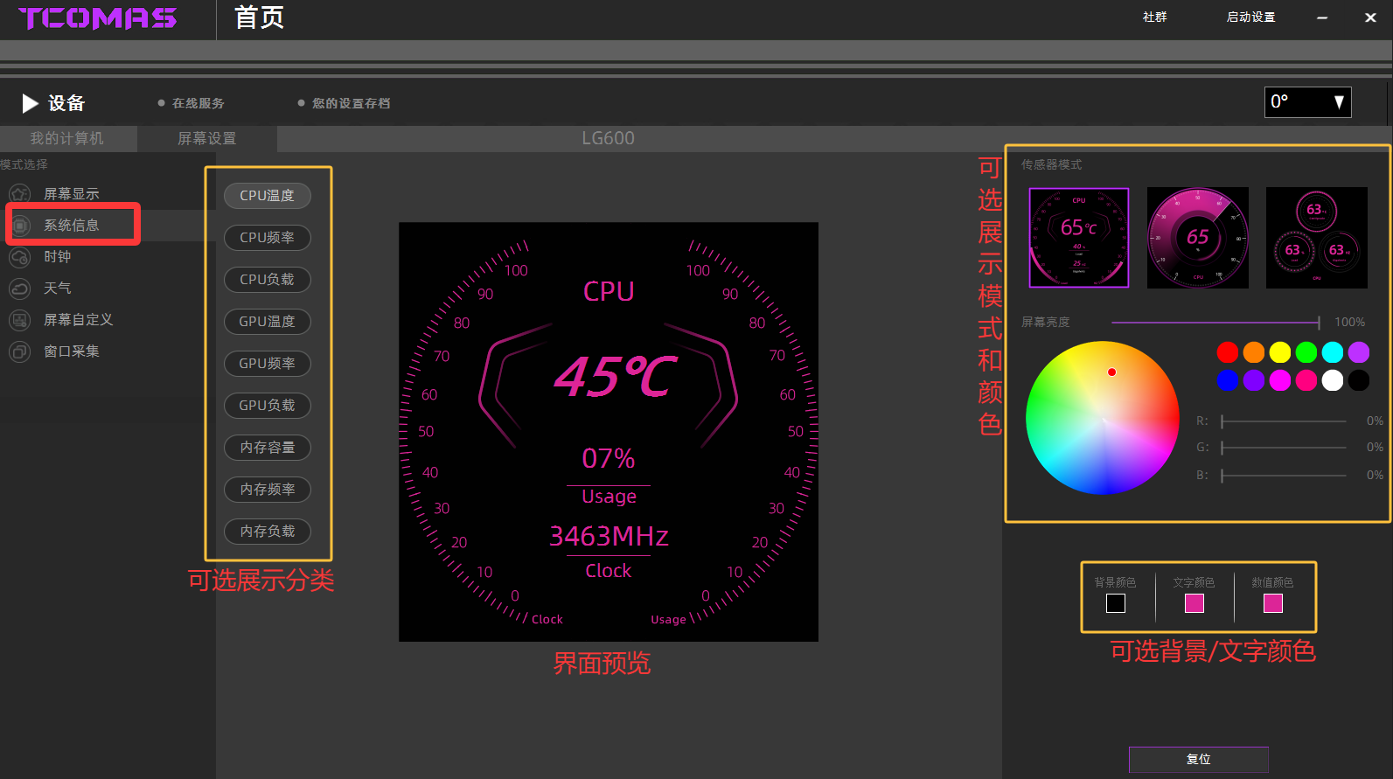The width and height of the screenshot is (1393, 779).
Task: Switch to the 屏幕设置 tab
Action: [207, 139]
